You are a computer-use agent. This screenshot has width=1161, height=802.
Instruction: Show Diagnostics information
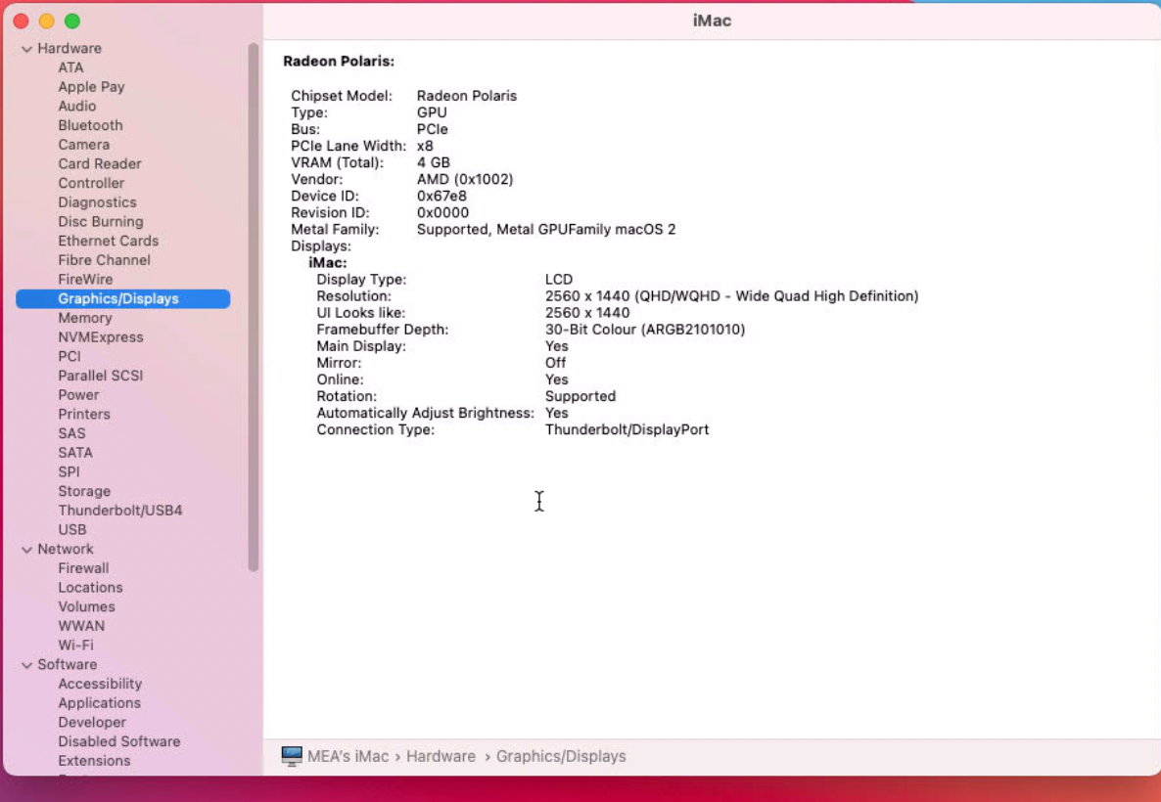point(97,202)
